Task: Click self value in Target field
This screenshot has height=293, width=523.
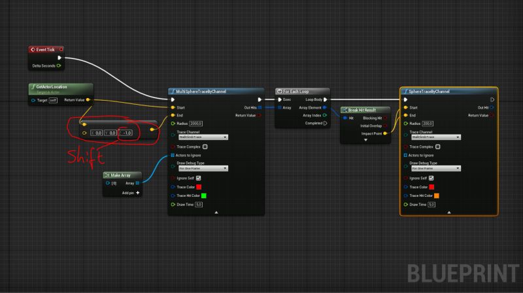Action: (53, 100)
